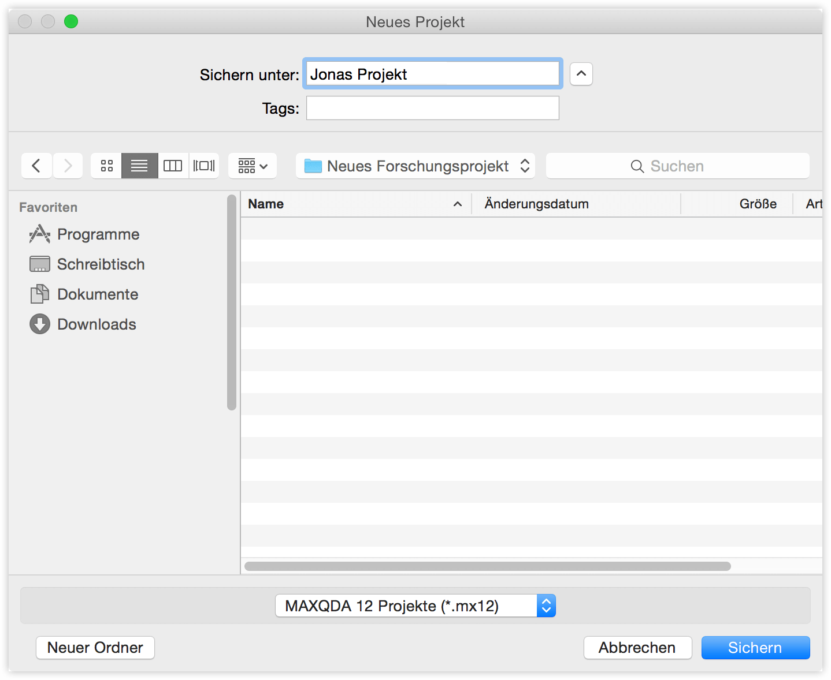Click the Sichern button

[755, 648]
